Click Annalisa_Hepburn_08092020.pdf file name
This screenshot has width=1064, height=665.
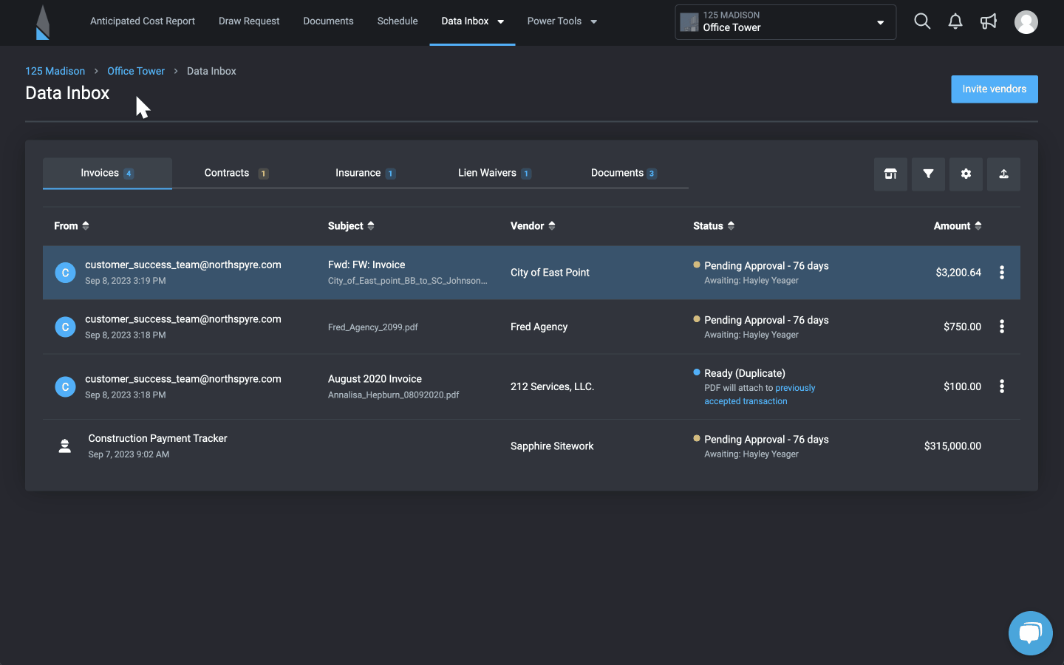click(x=394, y=395)
